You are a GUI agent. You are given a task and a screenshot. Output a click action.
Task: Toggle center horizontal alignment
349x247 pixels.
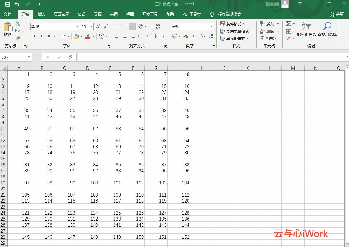(125, 36)
